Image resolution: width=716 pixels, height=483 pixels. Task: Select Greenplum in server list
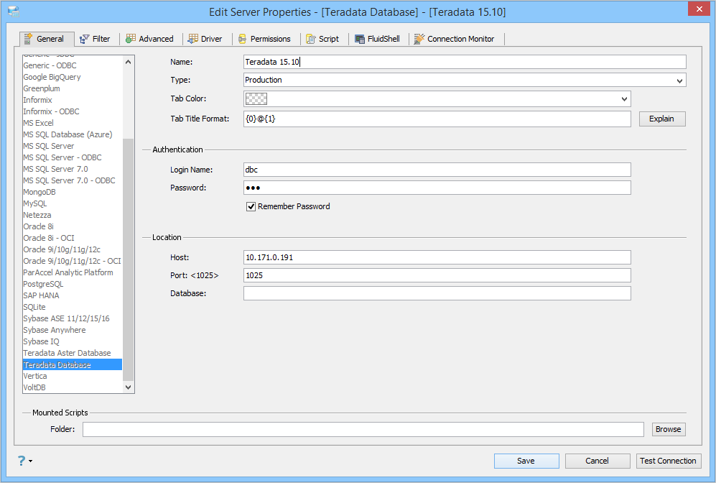pyautogui.click(x=73, y=88)
